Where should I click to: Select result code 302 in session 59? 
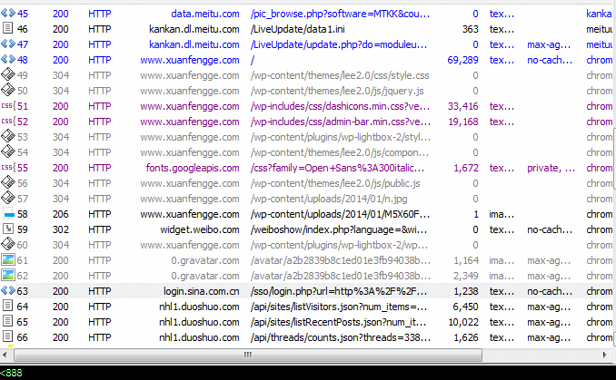pos(61,229)
